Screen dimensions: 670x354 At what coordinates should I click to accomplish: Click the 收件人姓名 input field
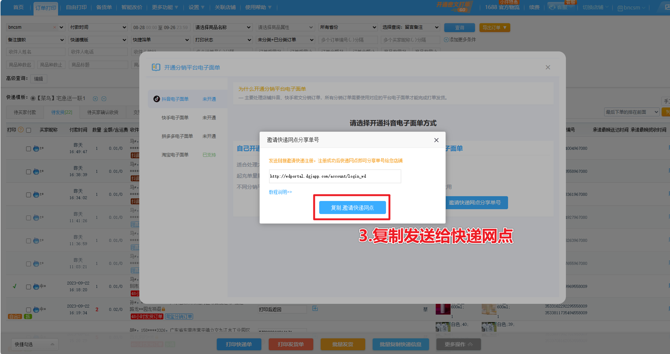(36, 52)
